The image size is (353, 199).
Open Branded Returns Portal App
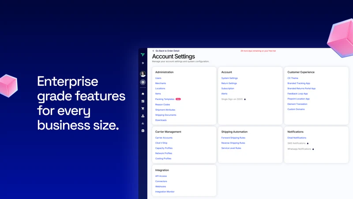tap(301, 88)
